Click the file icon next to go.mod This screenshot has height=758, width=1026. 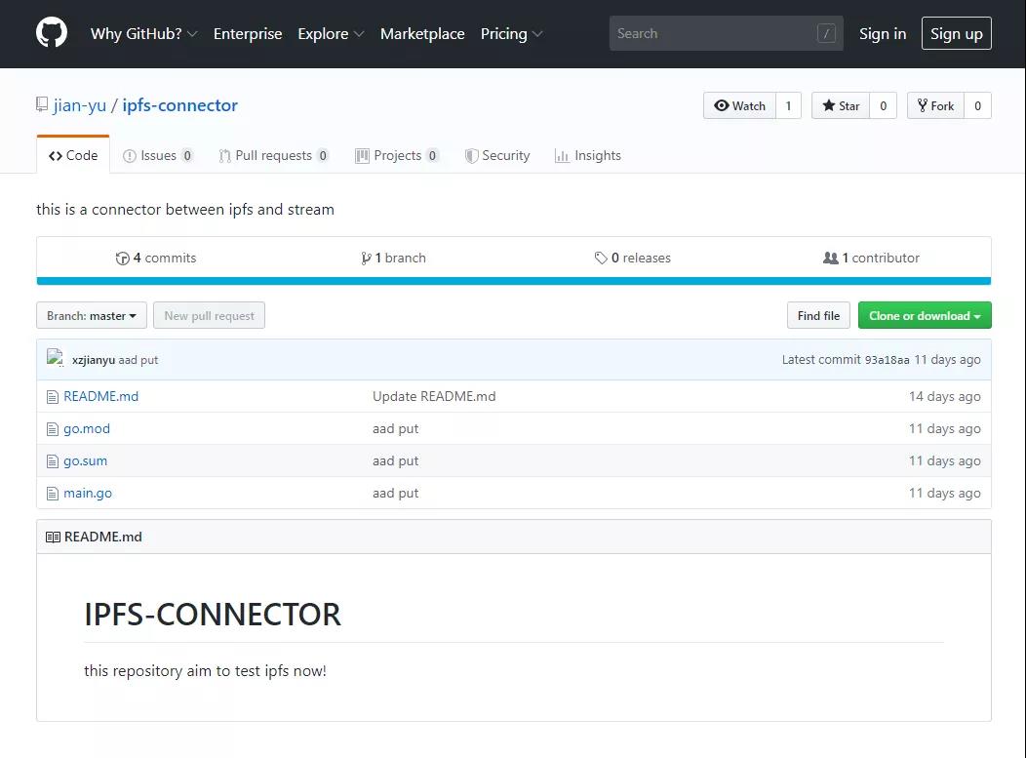pyautogui.click(x=53, y=428)
